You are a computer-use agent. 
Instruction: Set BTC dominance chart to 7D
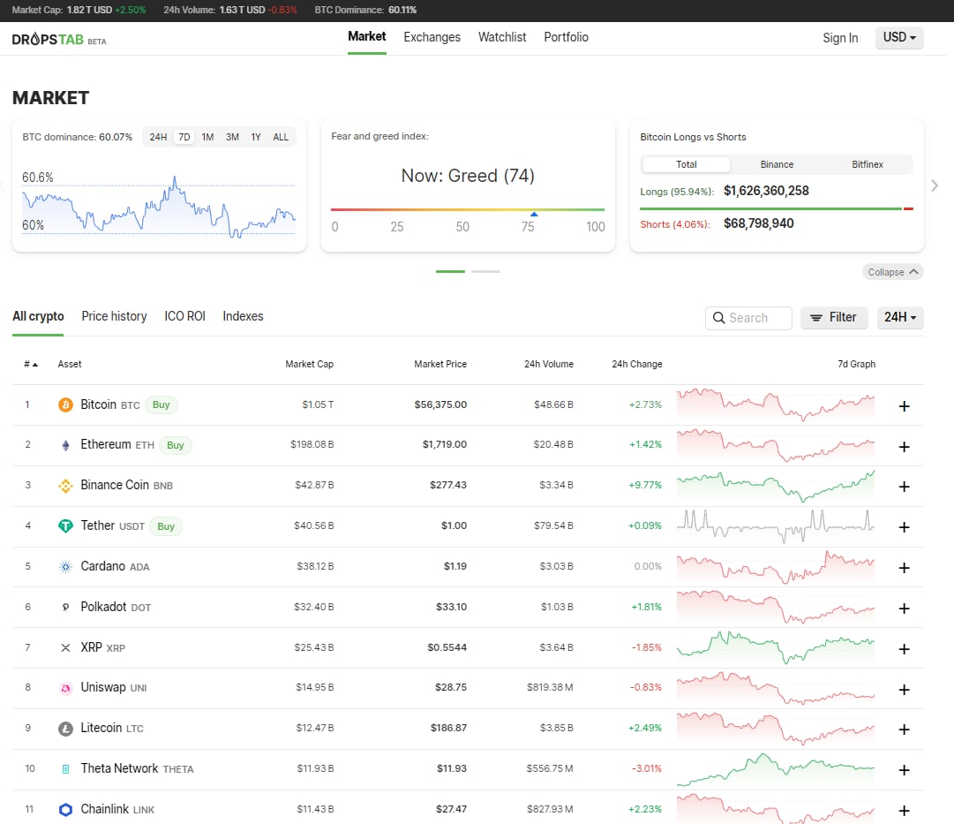(184, 137)
